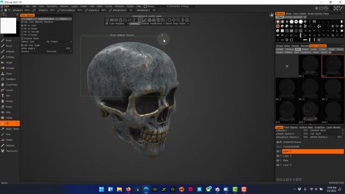Close the Smart Material Preview box
The width and height of the screenshot is (345, 194).
point(162,35)
